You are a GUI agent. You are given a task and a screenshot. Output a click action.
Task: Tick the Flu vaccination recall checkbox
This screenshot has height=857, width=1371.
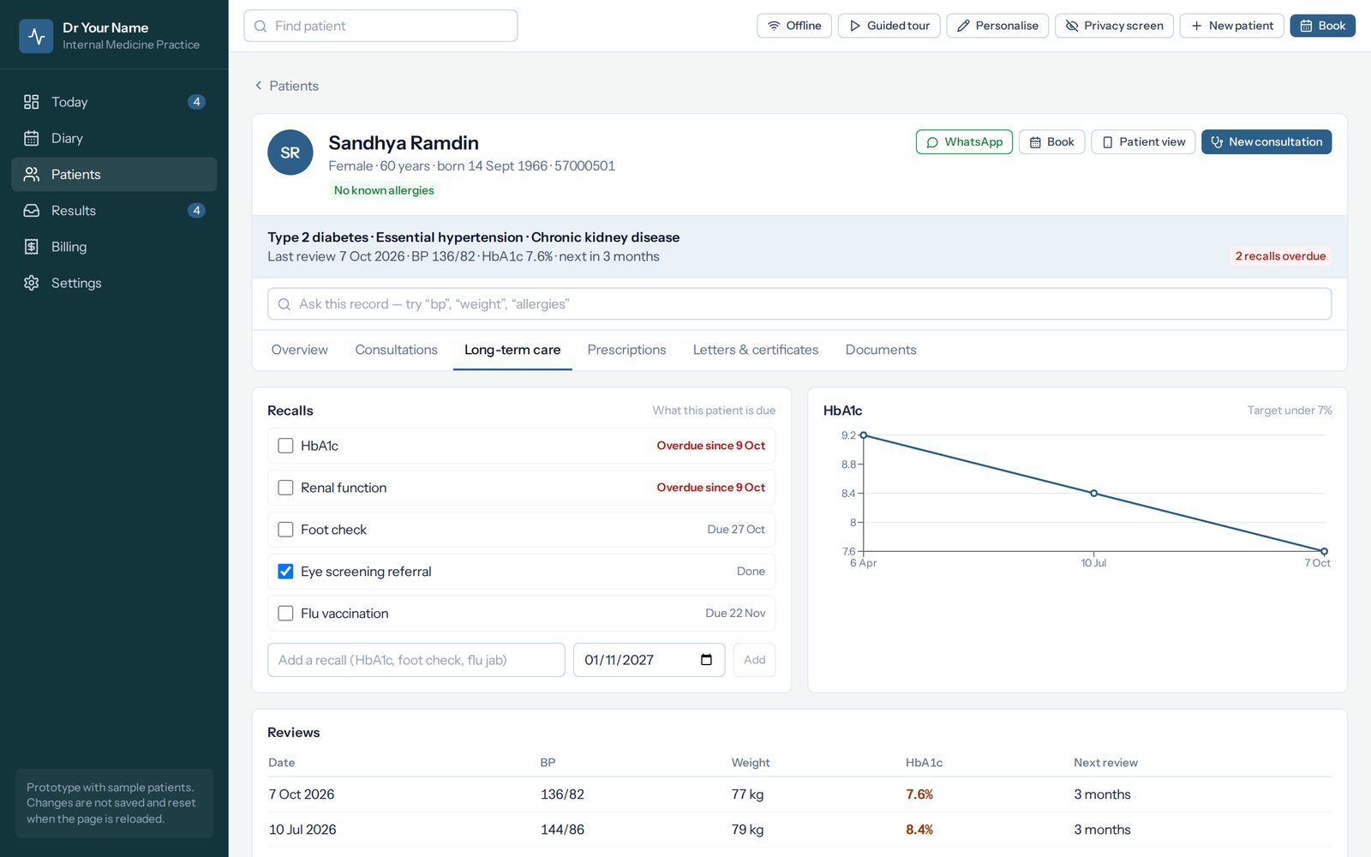(285, 614)
